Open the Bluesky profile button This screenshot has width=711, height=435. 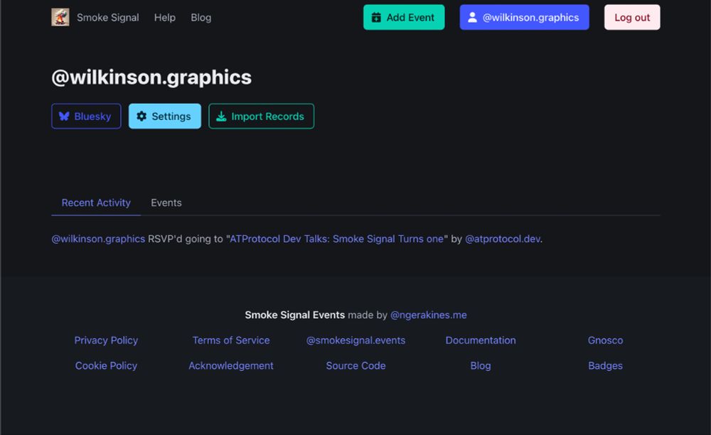tap(86, 117)
